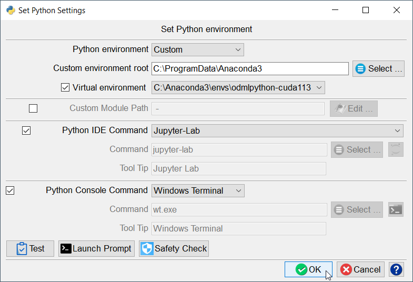Uncheck the Virtual environment checkbox
413x282 pixels.
coord(65,87)
